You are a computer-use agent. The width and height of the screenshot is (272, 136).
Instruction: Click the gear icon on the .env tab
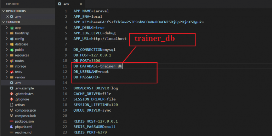coord(59,4)
